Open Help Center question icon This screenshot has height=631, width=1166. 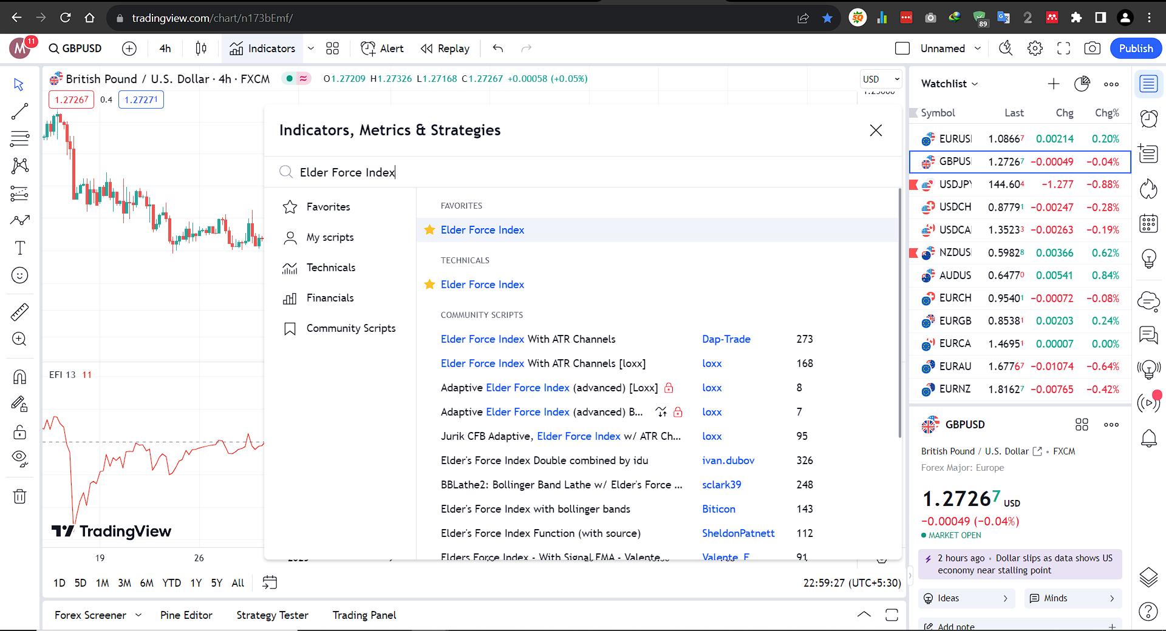pyautogui.click(x=1148, y=611)
